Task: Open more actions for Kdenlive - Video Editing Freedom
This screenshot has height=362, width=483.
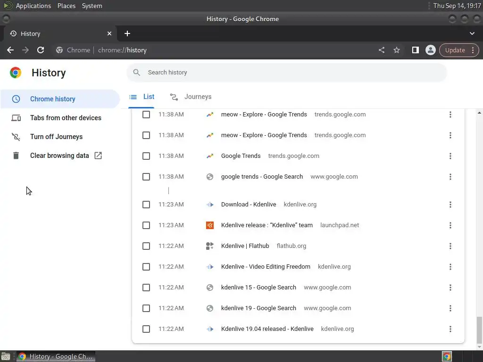Action: click(450, 267)
